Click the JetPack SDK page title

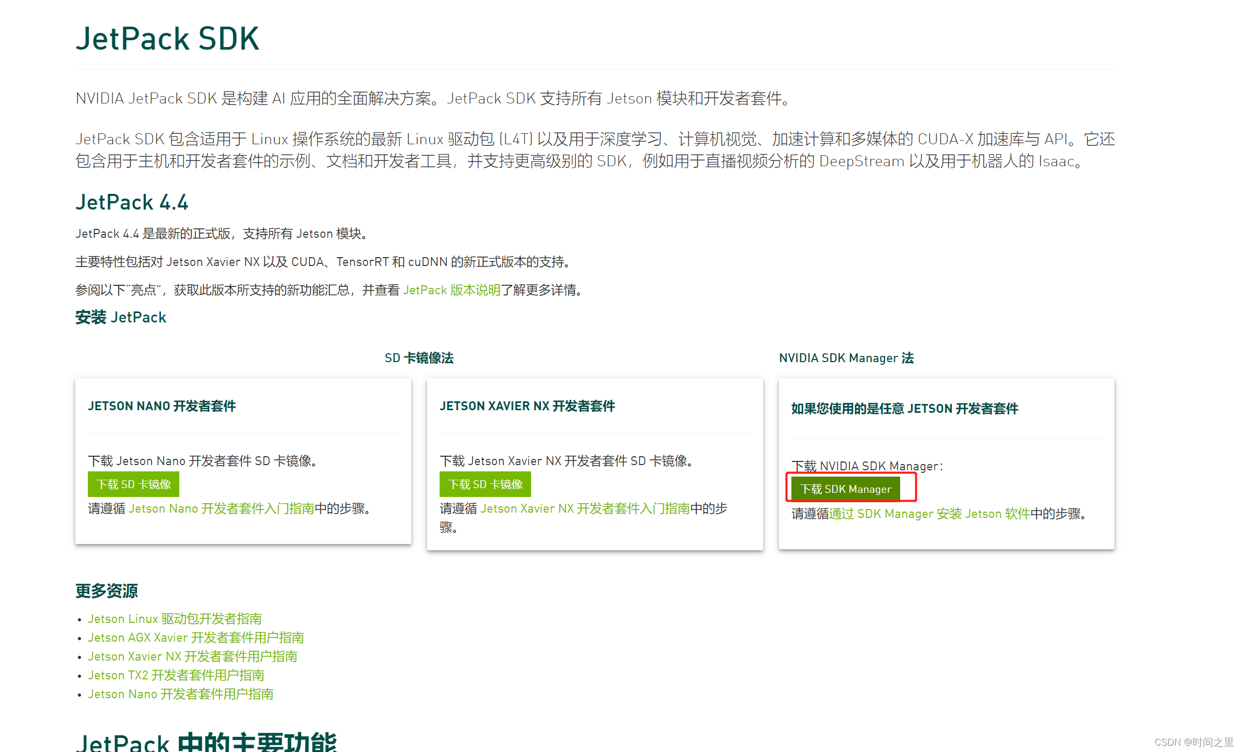pyautogui.click(x=167, y=39)
